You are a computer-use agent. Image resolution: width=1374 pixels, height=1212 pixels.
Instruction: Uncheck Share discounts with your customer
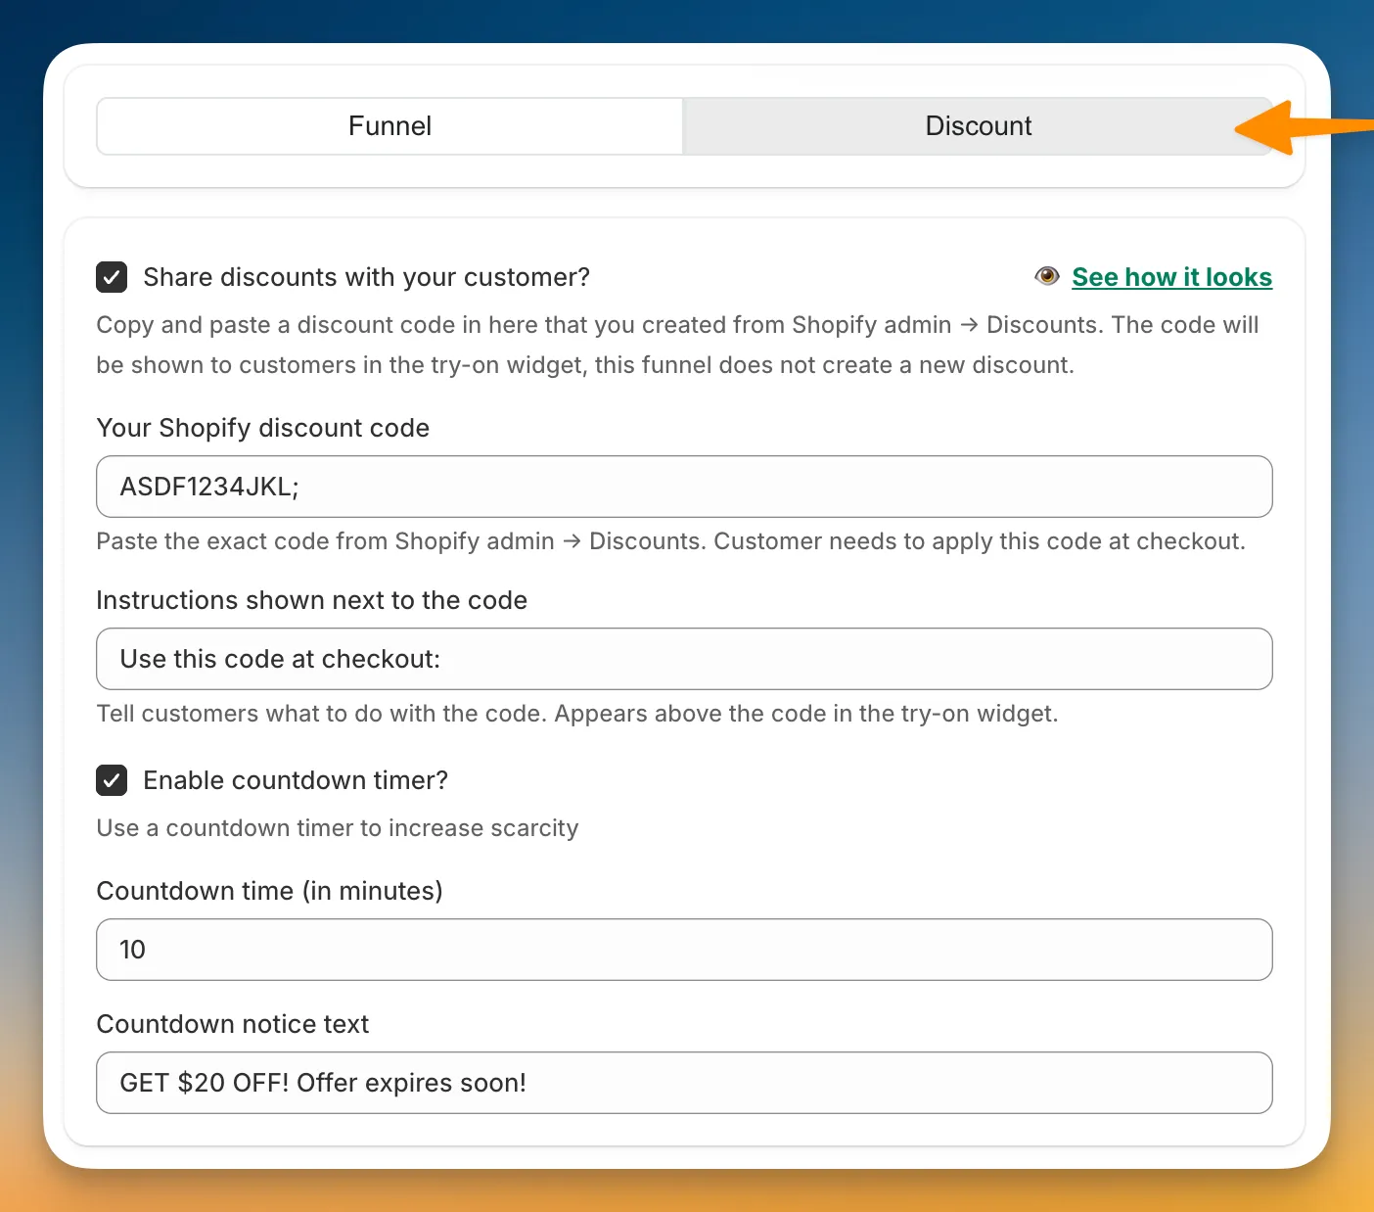tap(112, 277)
